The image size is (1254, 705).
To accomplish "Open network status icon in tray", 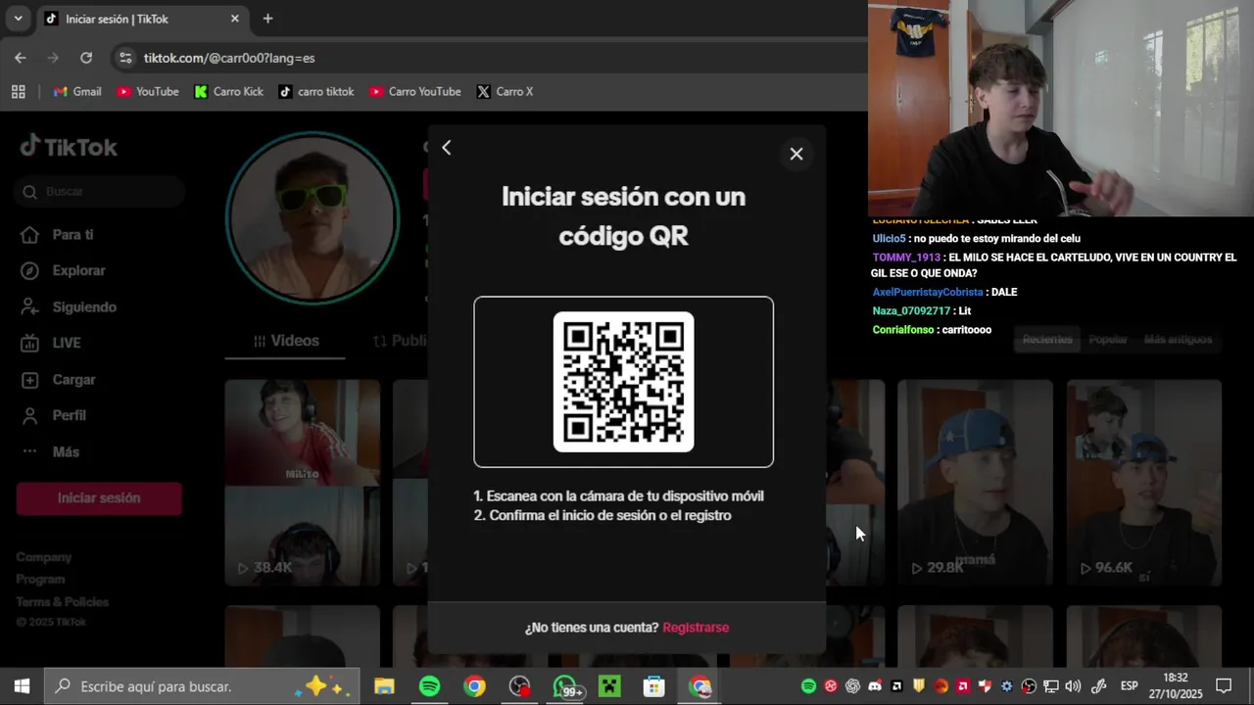I will tap(1051, 686).
